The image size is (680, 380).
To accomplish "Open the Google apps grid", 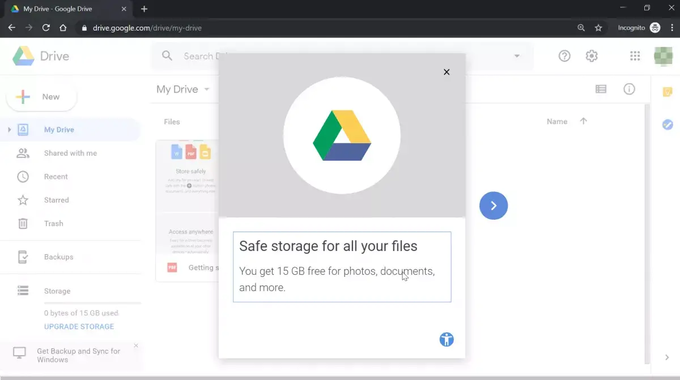I will pyautogui.click(x=635, y=55).
